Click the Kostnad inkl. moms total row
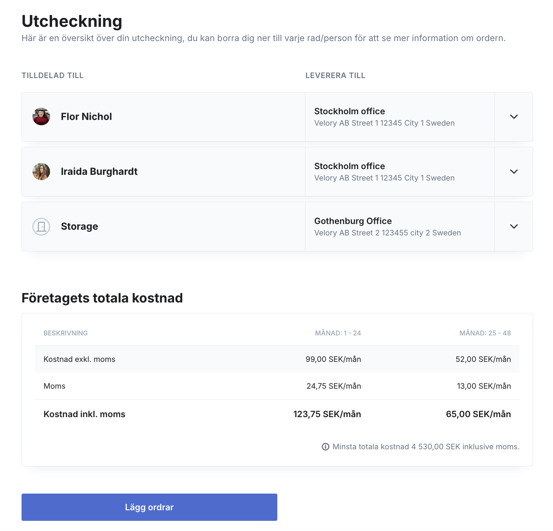 pos(277,414)
